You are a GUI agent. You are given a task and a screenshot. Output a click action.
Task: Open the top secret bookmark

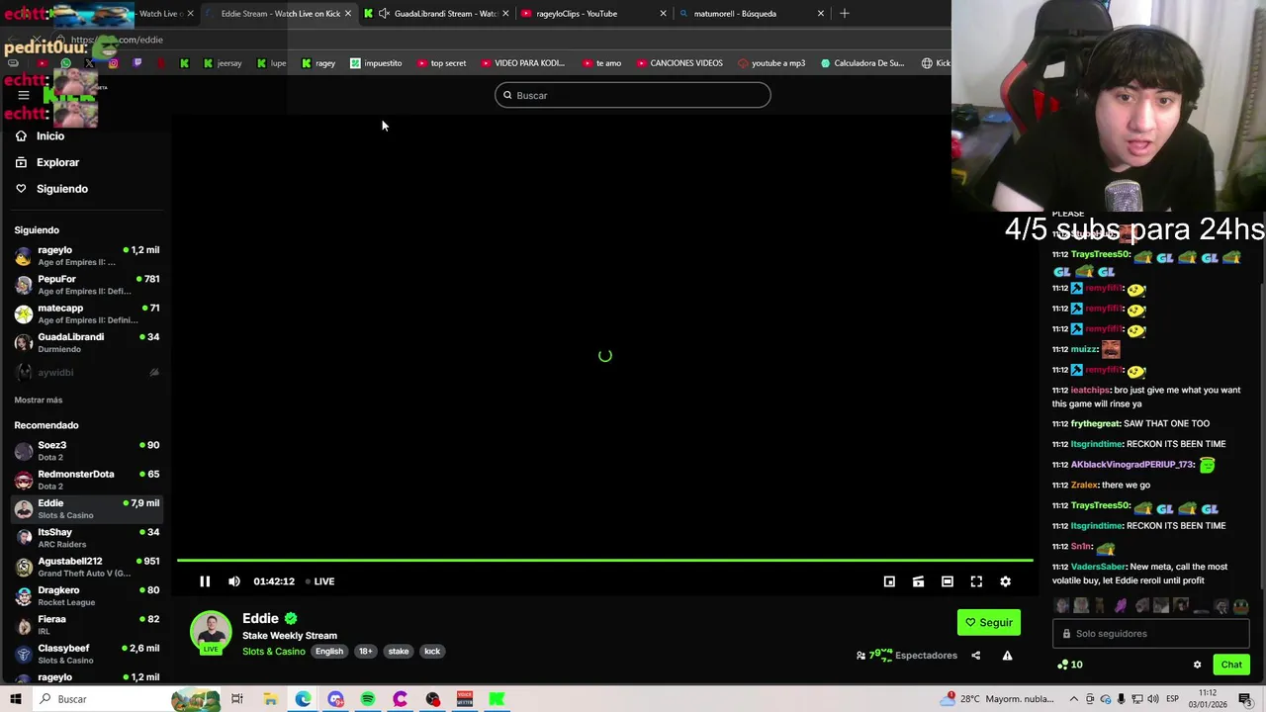441,63
